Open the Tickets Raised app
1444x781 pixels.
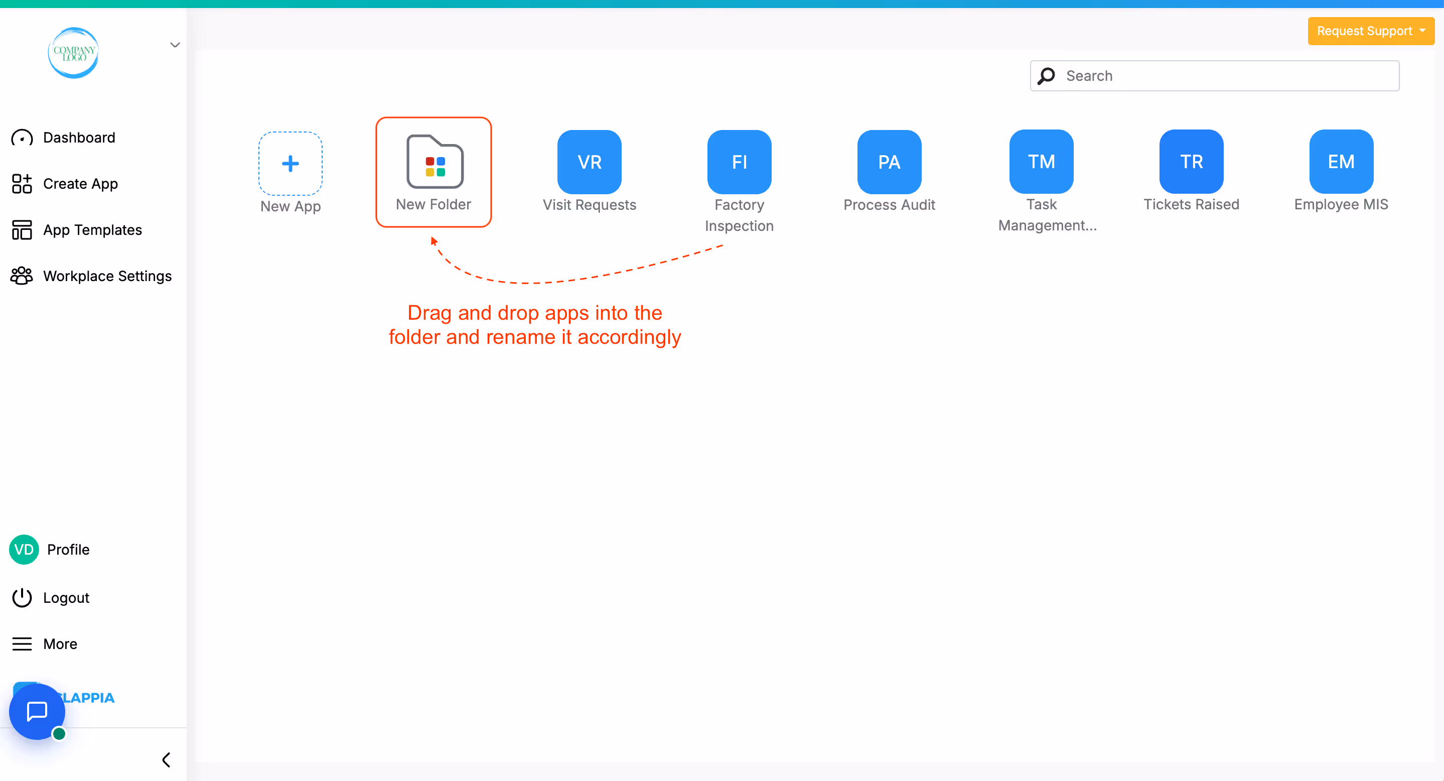pyautogui.click(x=1191, y=162)
